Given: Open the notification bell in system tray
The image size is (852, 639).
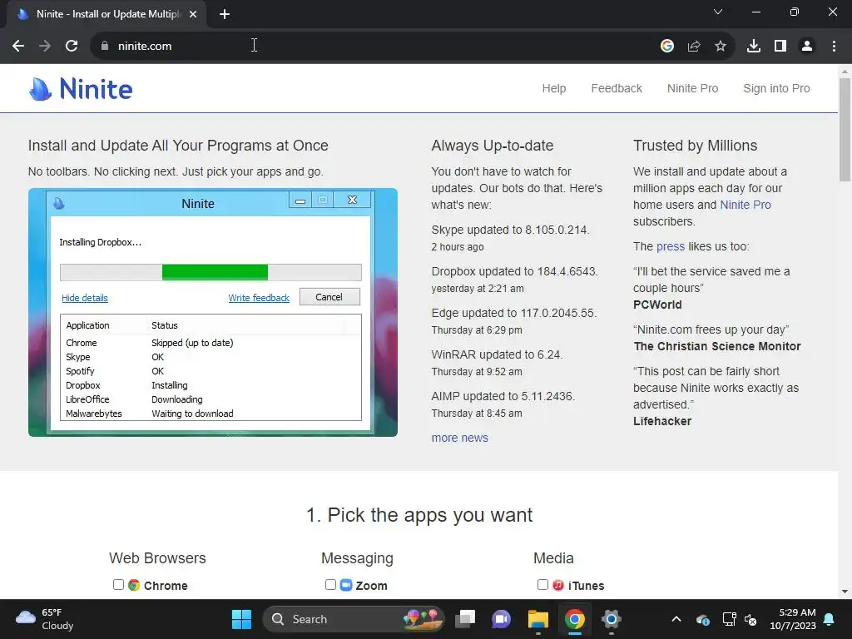Looking at the screenshot, I should [830, 619].
